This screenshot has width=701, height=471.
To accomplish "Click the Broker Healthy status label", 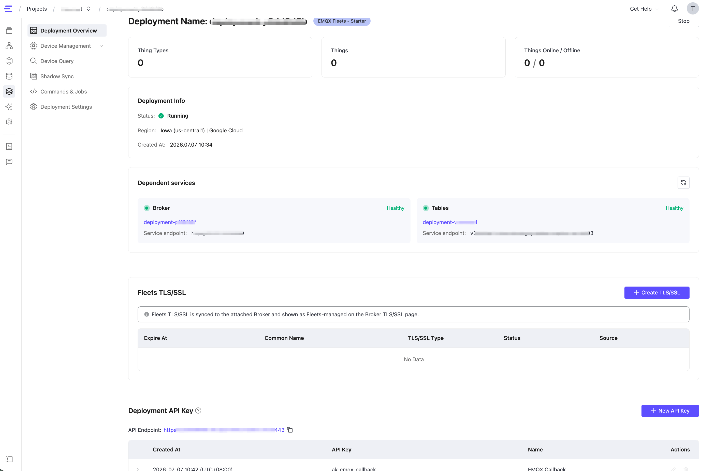I will 395,208.
